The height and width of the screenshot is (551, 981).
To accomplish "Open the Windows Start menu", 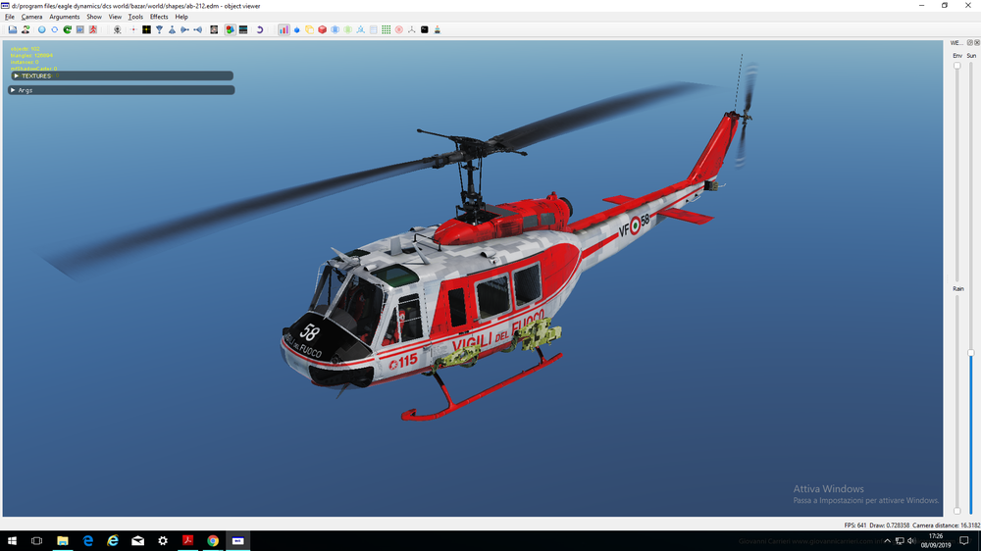I will [x=12, y=541].
